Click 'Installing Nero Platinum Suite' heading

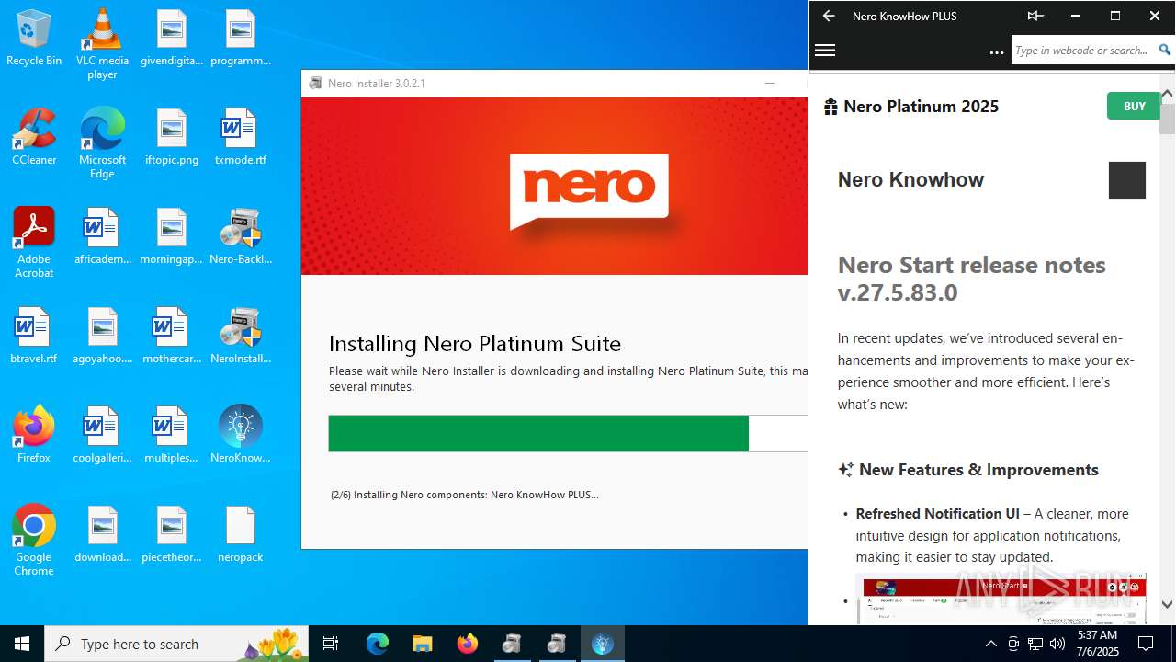(475, 344)
